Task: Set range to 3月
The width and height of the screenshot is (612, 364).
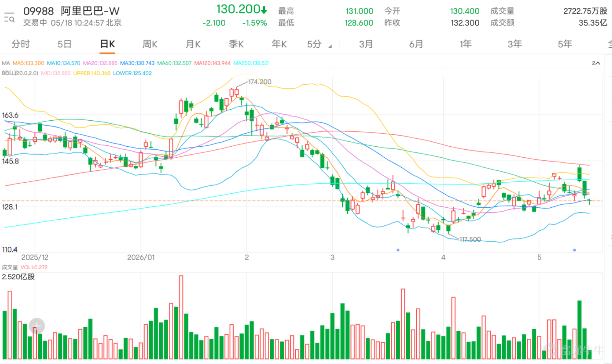Action: (x=366, y=44)
